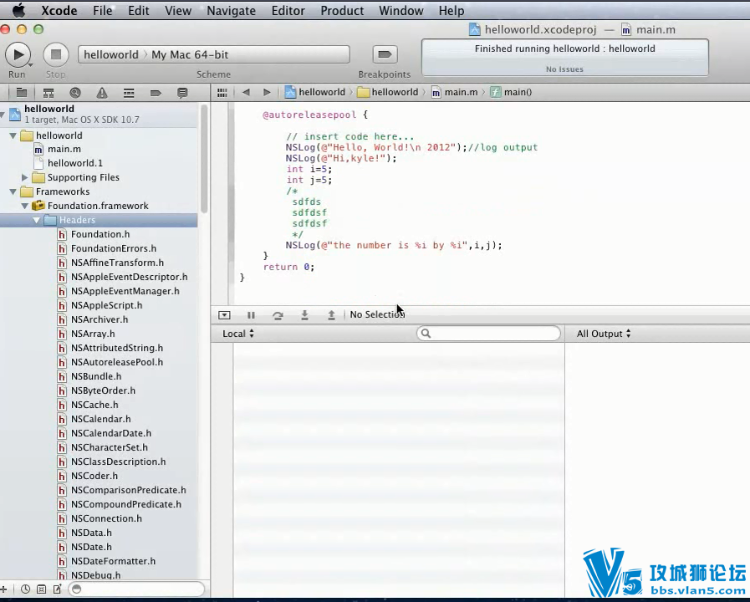Open the Navigate menu
The image size is (750, 602).
pos(231,11)
